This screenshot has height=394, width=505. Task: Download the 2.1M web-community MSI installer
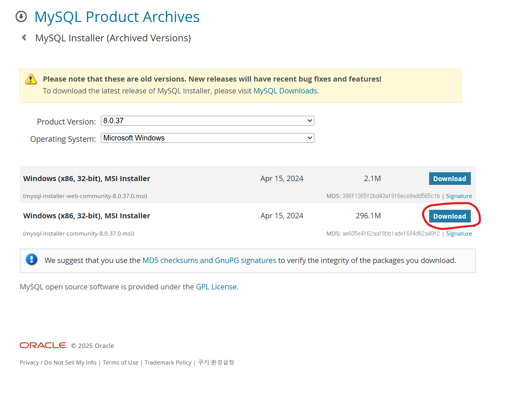pyautogui.click(x=450, y=179)
